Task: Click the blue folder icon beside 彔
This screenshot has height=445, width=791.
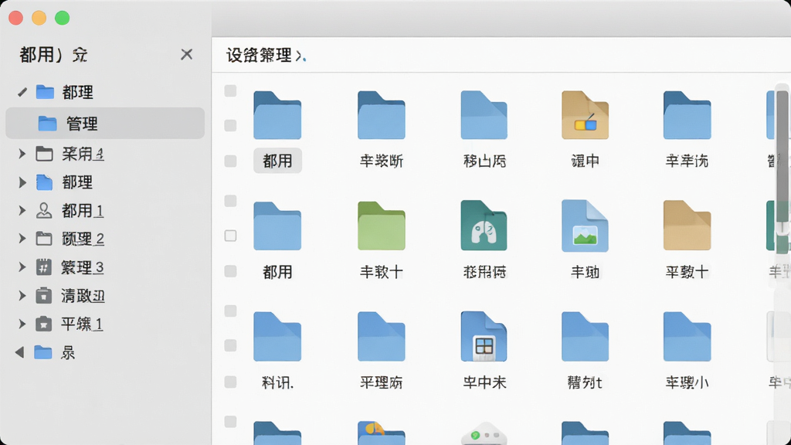Action: pyautogui.click(x=43, y=352)
